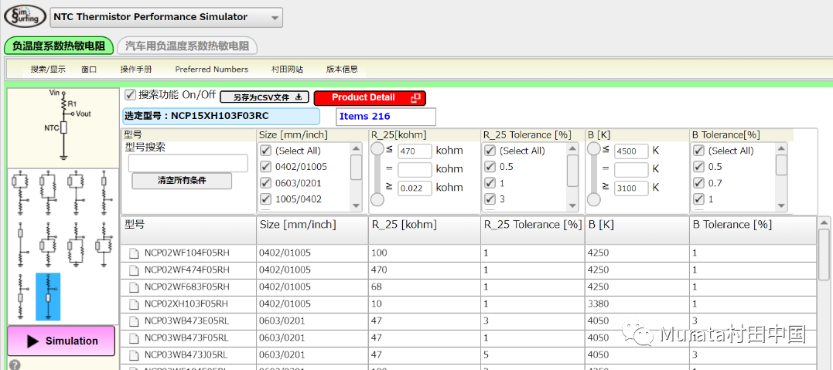Click file icon beside NCP02WF104F05RH
Image resolution: width=833 pixels, height=370 pixels.
(133, 253)
